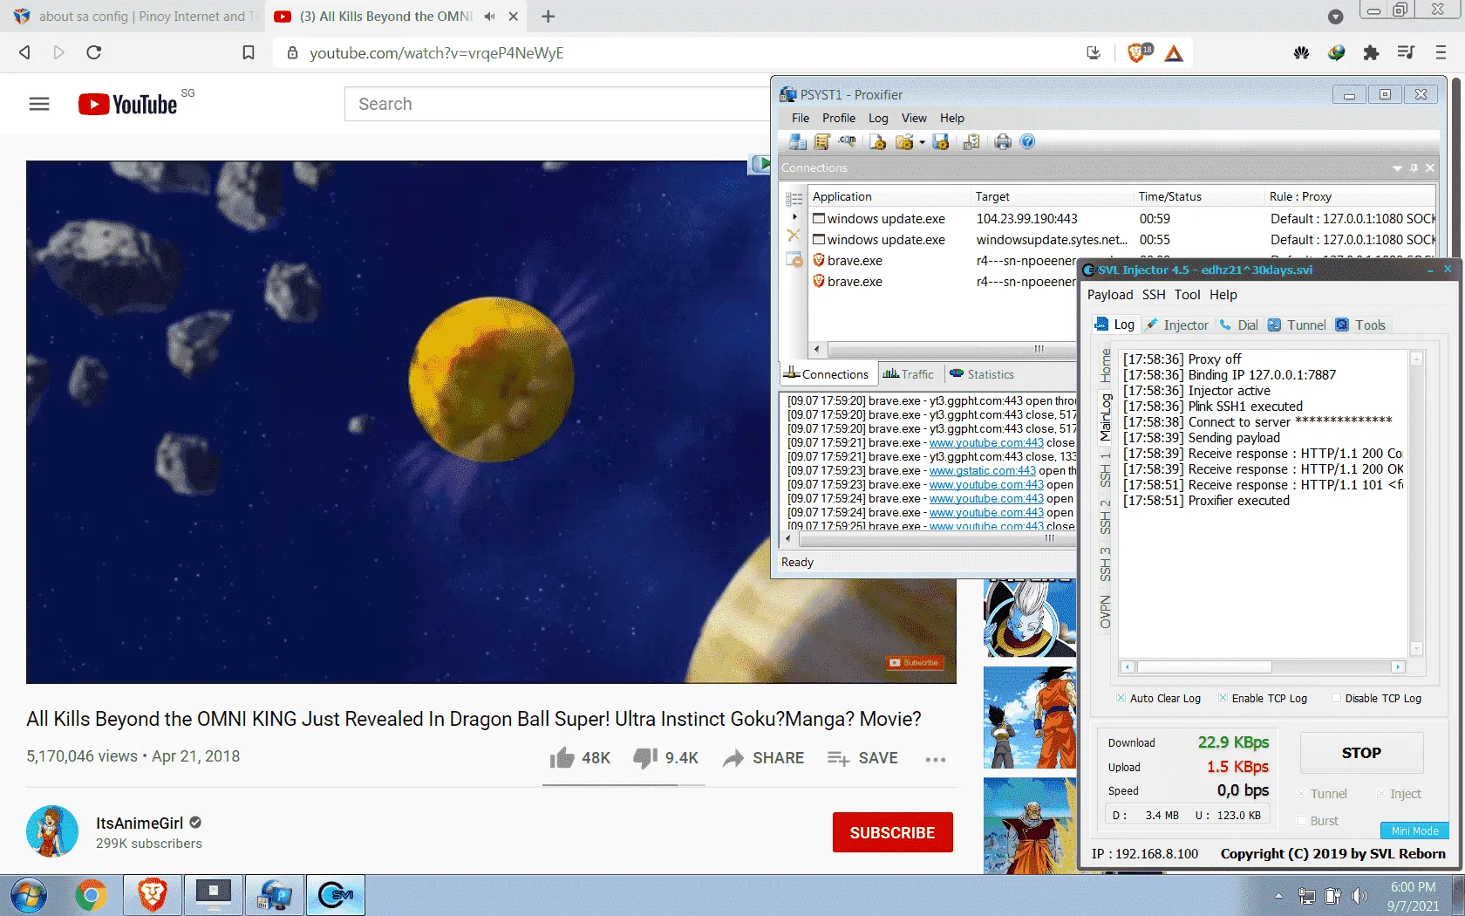Click the browser address bar URL
1465x916 pixels.
click(x=437, y=53)
